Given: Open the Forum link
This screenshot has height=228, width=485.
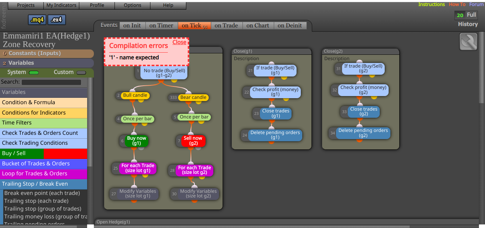Looking at the screenshot, I should 476,5.
